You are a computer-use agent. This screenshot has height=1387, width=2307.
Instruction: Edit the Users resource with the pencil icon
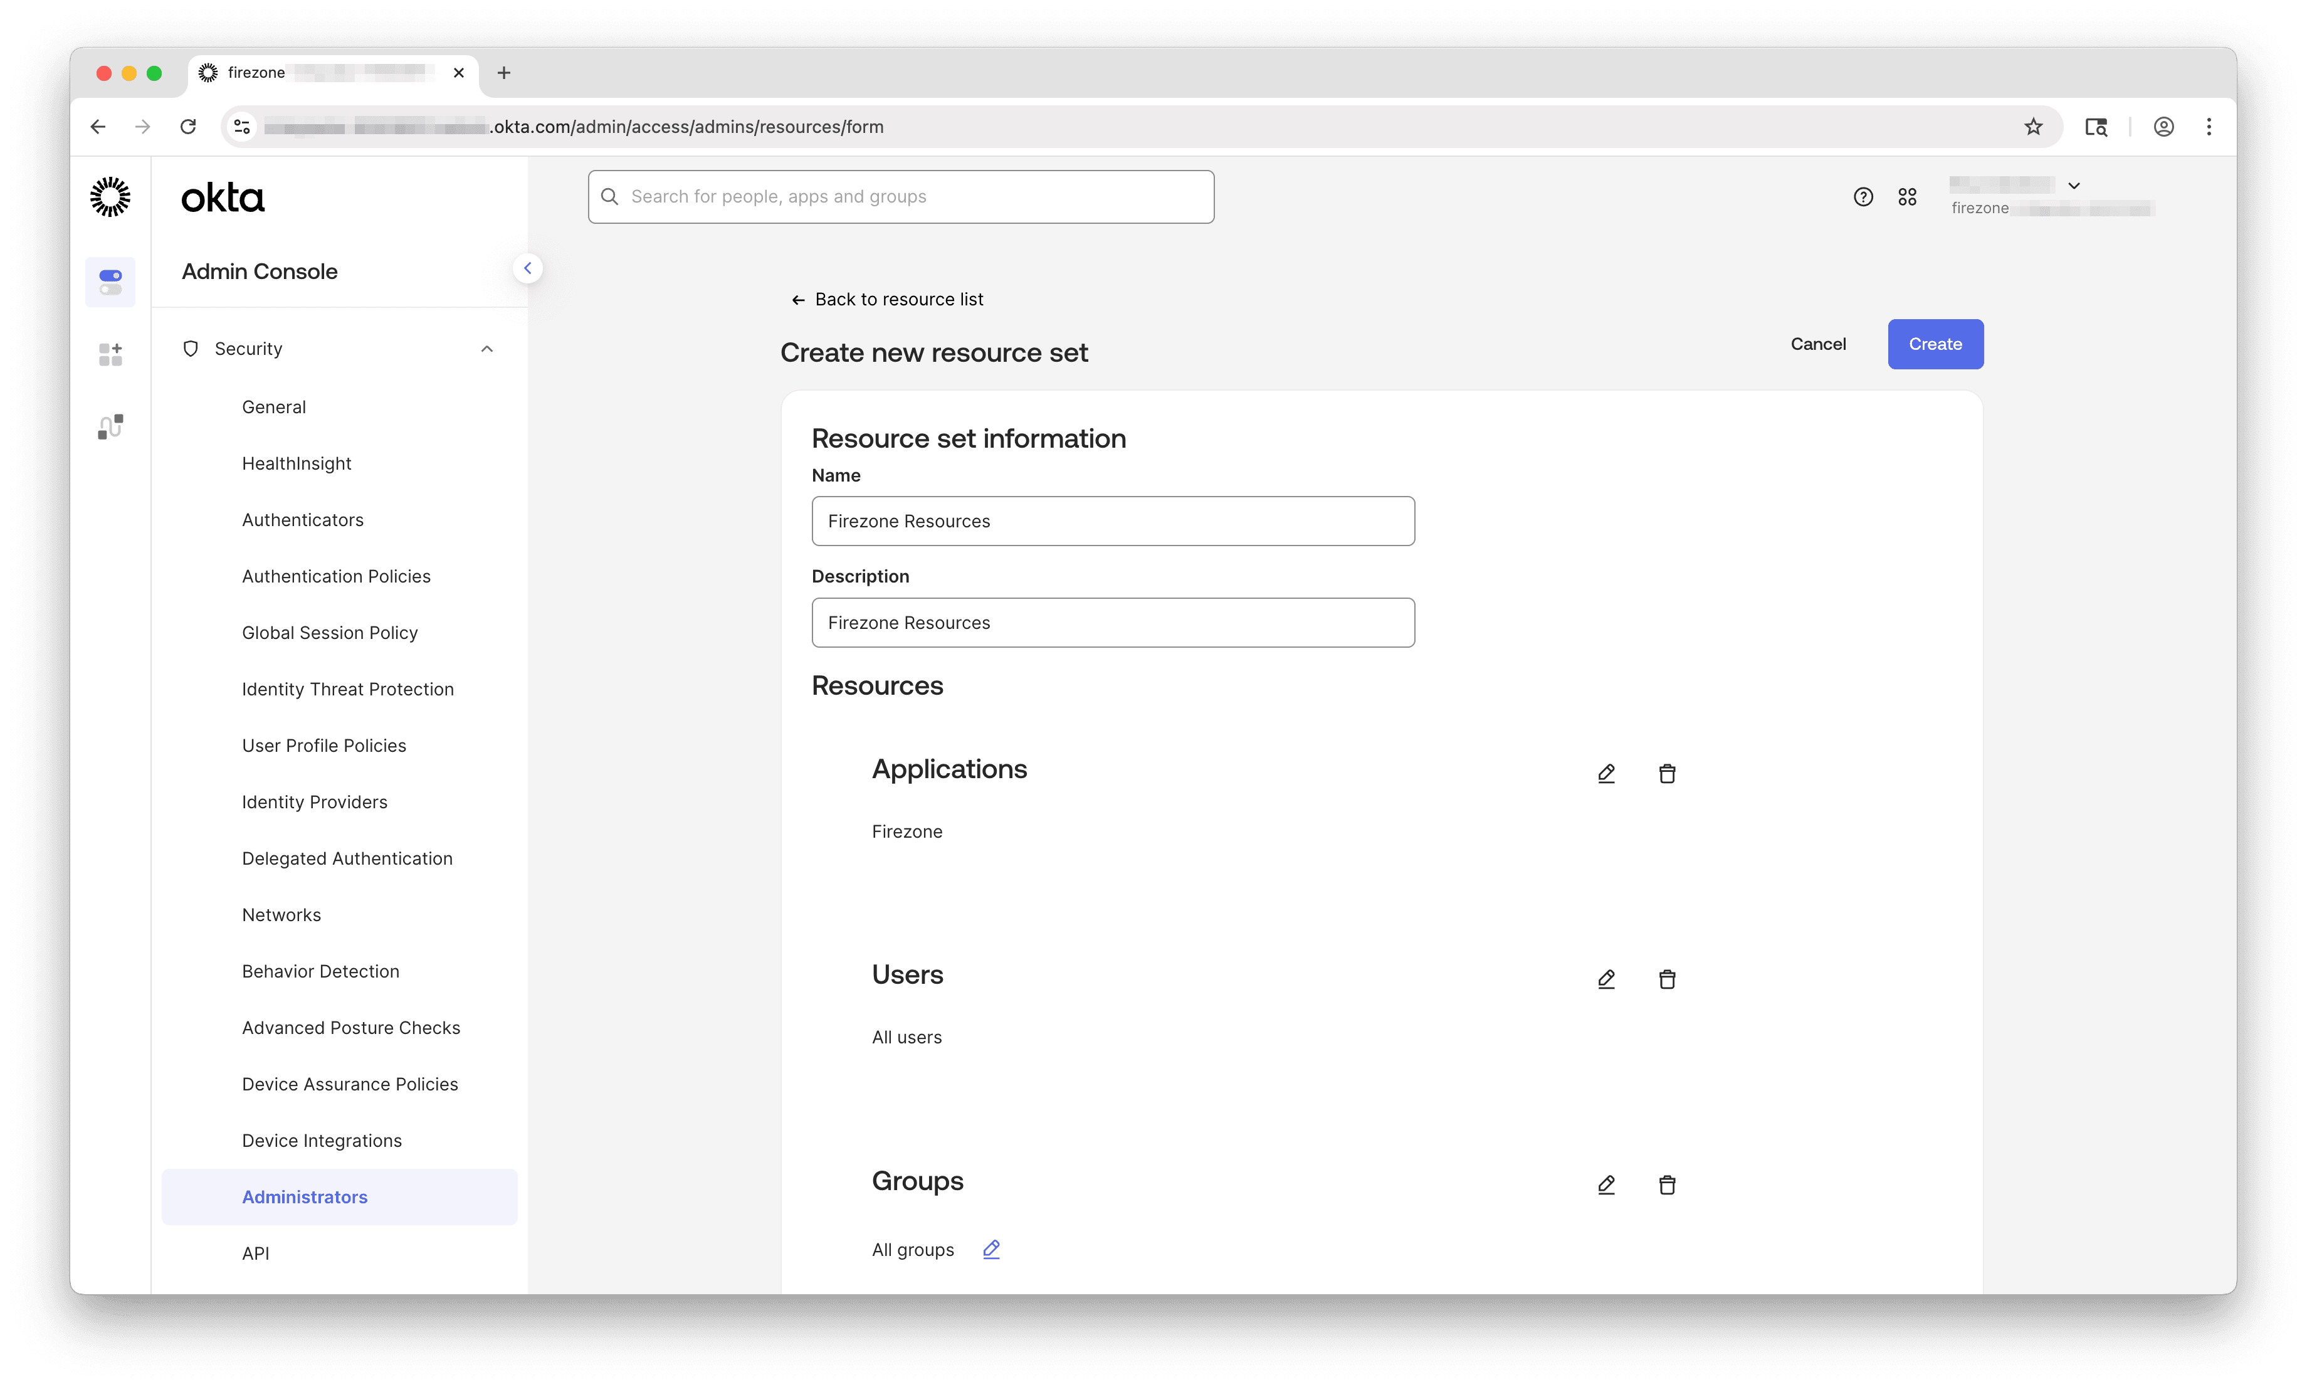pyautogui.click(x=1606, y=979)
